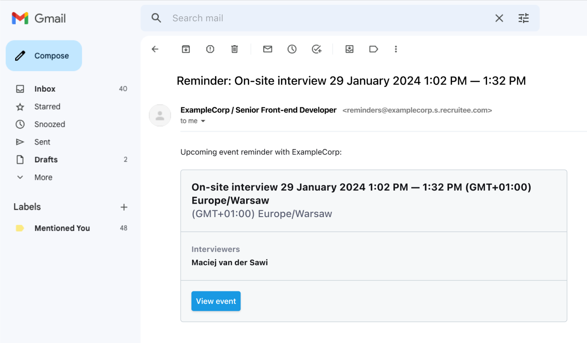The image size is (587, 343).
Task: Create new label with plus icon
Action: pos(124,207)
